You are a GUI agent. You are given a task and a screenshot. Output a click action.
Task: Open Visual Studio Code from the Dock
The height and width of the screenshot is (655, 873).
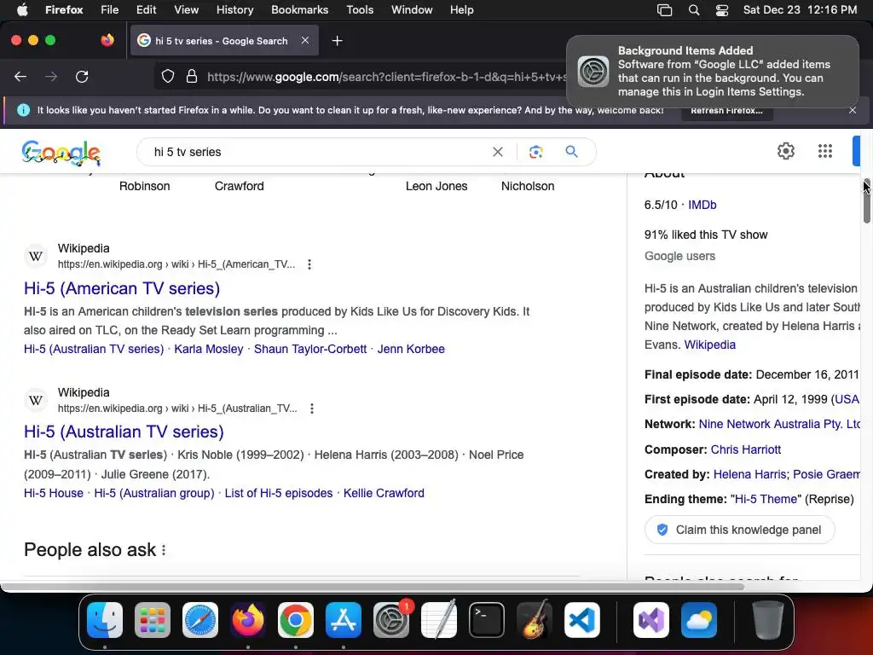tap(582, 620)
